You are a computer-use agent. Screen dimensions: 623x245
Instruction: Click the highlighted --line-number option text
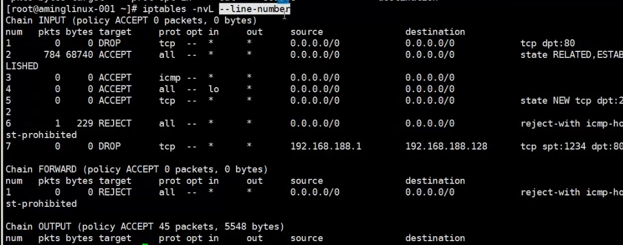coord(255,9)
